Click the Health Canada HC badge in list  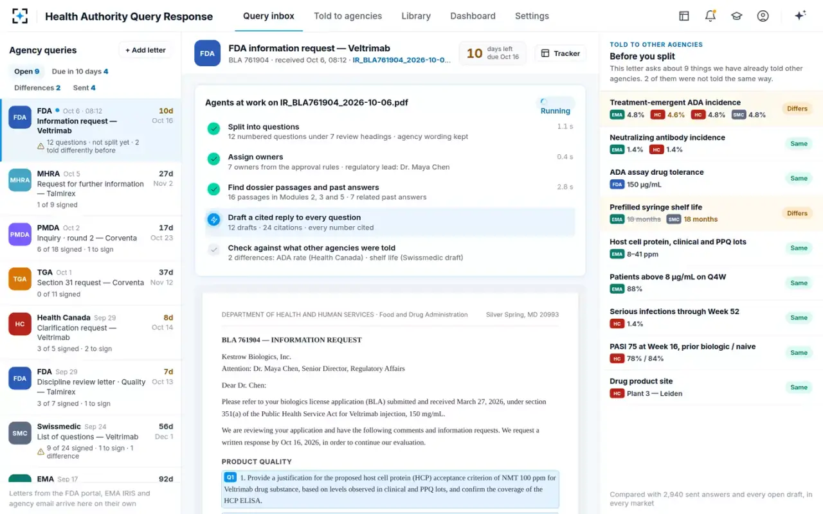coord(20,324)
